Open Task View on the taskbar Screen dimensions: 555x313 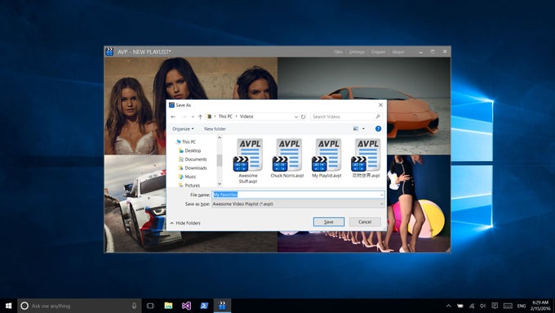point(150,306)
